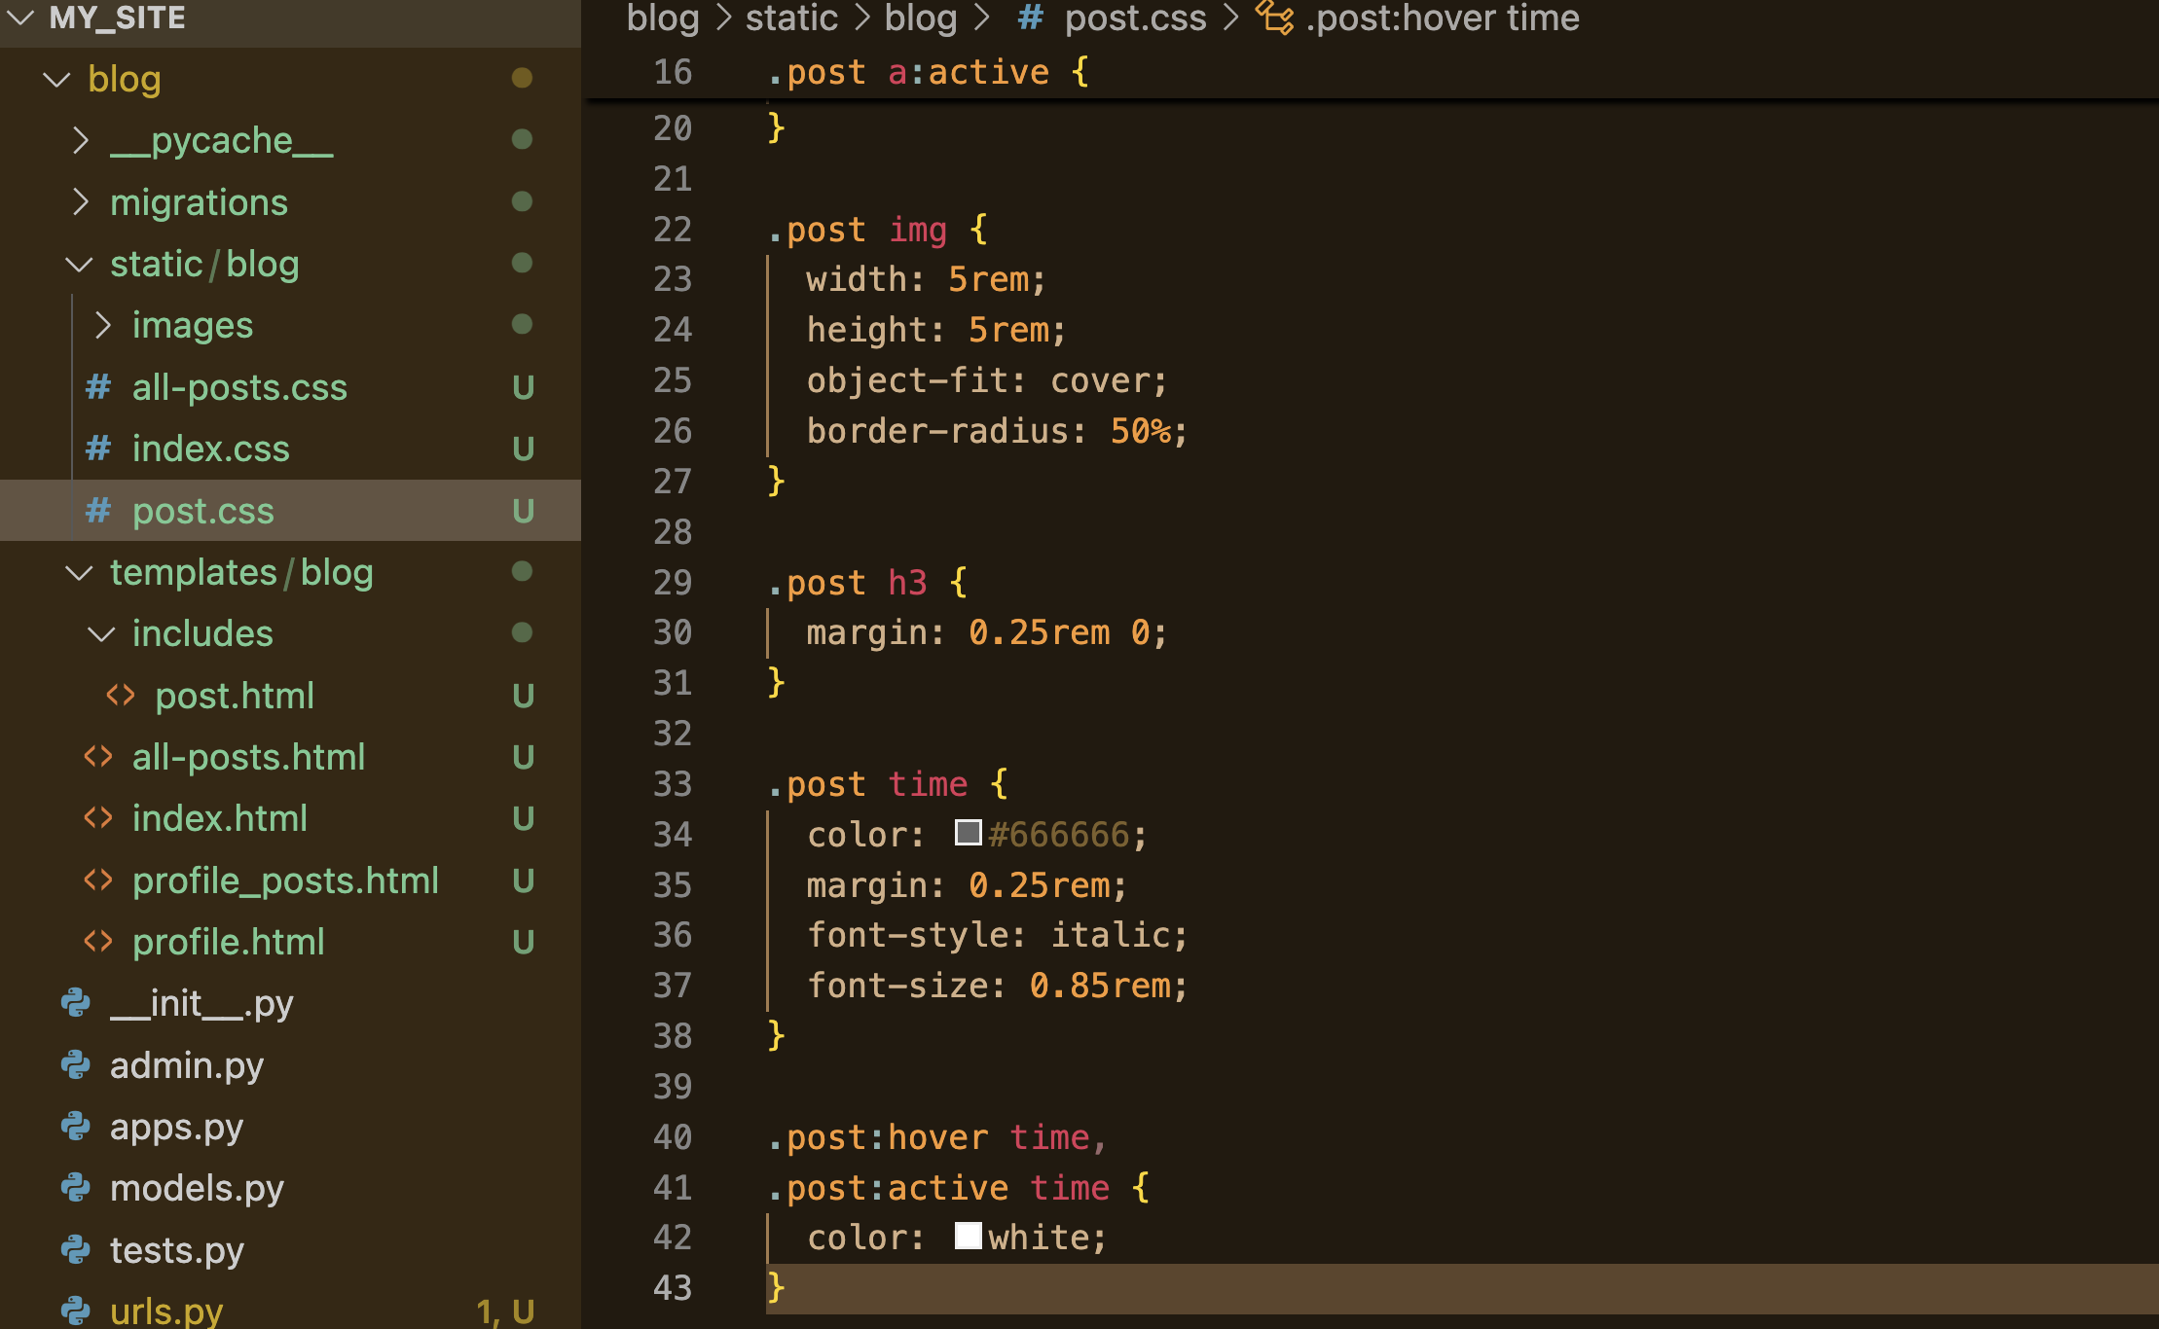Click the selector symbol icon in the breadcrumb
2159x1329 pixels.
point(1275,18)
